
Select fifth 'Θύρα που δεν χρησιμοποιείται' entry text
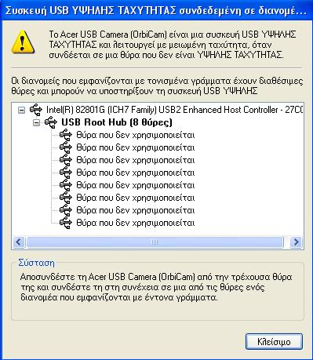(x=136, y=185)
